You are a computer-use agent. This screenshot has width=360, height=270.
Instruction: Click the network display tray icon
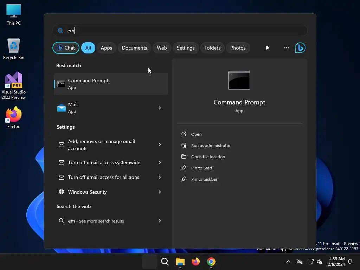click(x=310, y=262)
